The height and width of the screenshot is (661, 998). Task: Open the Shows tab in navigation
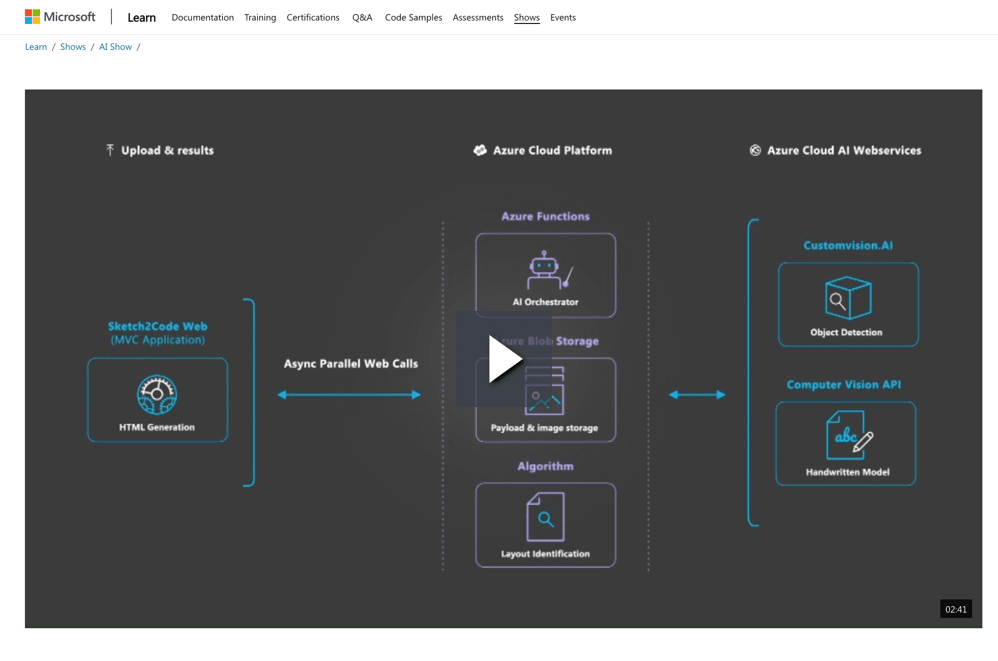click(x=526, y=18)
